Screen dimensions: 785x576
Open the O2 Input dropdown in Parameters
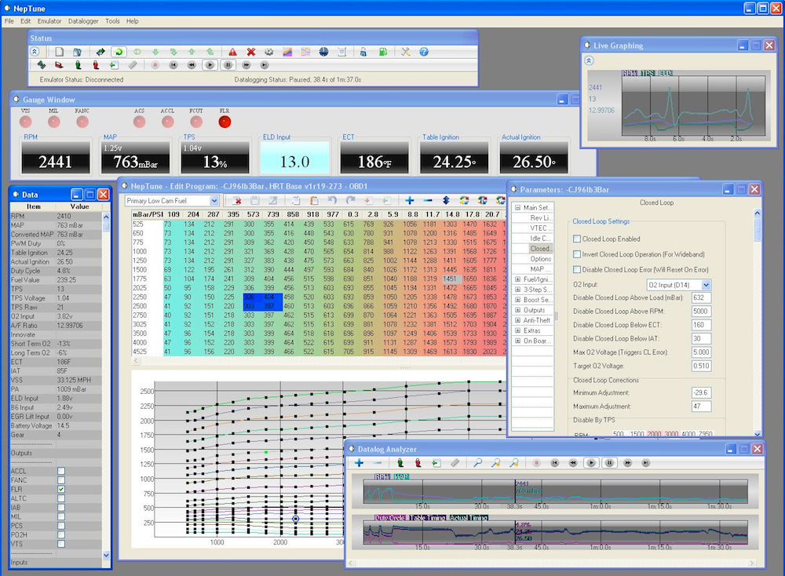coord(705,285)
